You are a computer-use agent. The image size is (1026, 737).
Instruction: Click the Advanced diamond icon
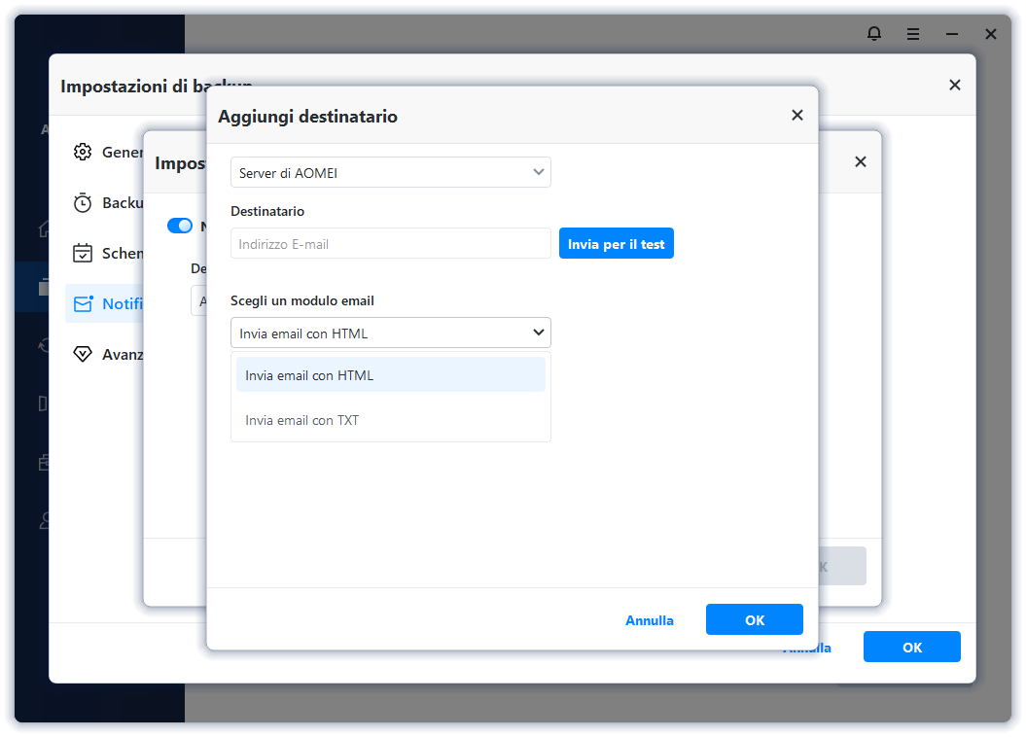tap(83, 354)
